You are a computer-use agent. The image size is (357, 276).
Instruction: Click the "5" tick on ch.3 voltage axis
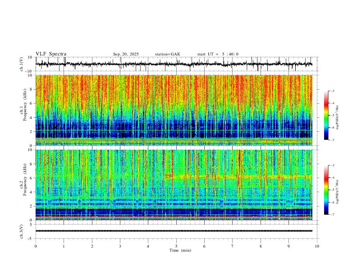coord(32,225)
